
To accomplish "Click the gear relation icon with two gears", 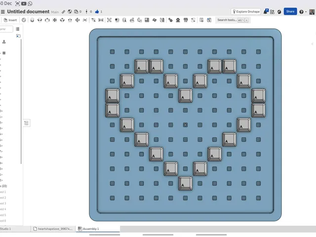I will pyautogui.click(x=170, y=20).
